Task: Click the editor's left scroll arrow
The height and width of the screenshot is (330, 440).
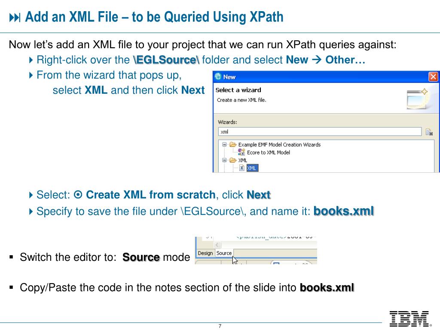Action: click(217, 245)
